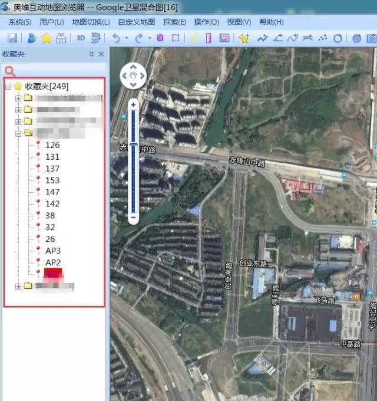
Task: Select marker 126 in favorites
Action: coord(52,145)
